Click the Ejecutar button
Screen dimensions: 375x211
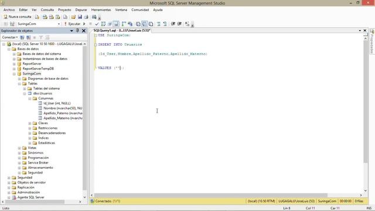point(72,24)
